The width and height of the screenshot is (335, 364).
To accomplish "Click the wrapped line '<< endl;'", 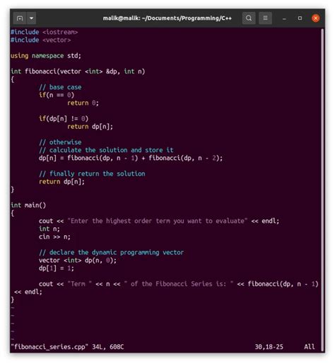I will [x=28, y=292].
